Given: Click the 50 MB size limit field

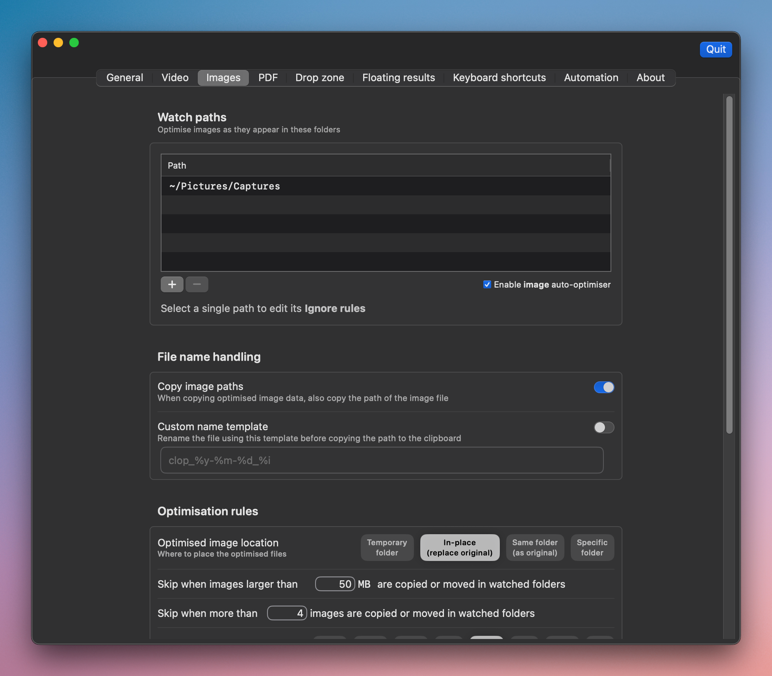Looking at the screenshot, I should pos(335,584).
